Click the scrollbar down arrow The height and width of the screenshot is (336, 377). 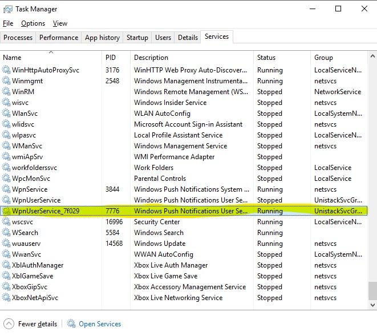372,305
